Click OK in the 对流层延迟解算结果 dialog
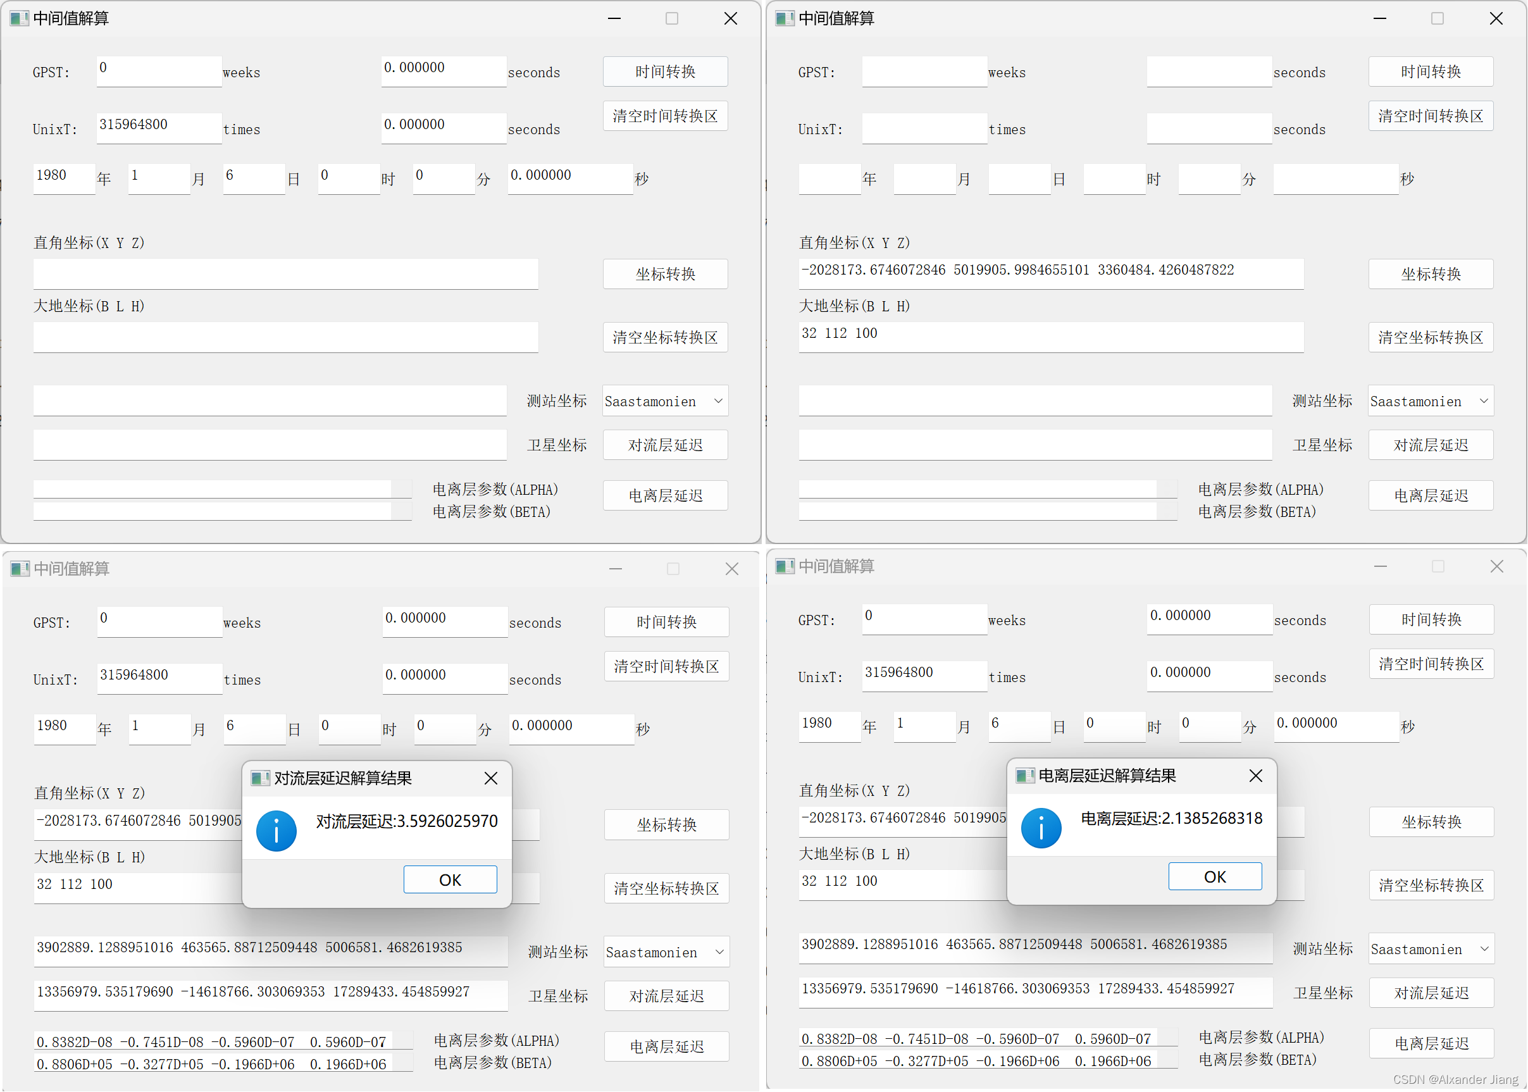1528x1092 pixels. point(450,879)
